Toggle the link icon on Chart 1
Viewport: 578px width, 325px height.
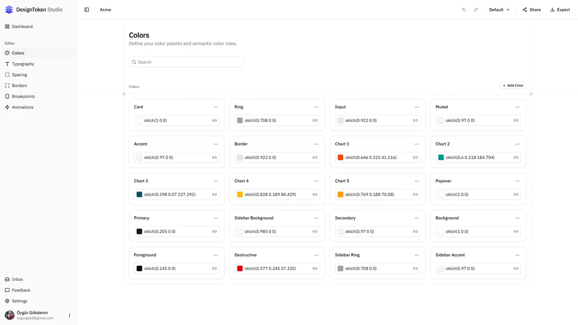[415, 158]
